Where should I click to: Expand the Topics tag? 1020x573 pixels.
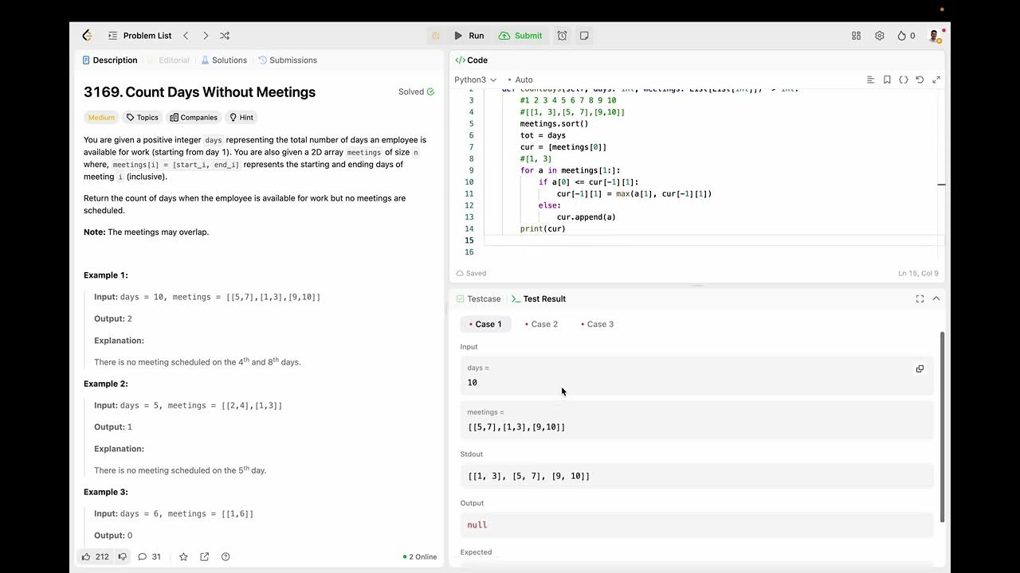[x=142, y=118]
